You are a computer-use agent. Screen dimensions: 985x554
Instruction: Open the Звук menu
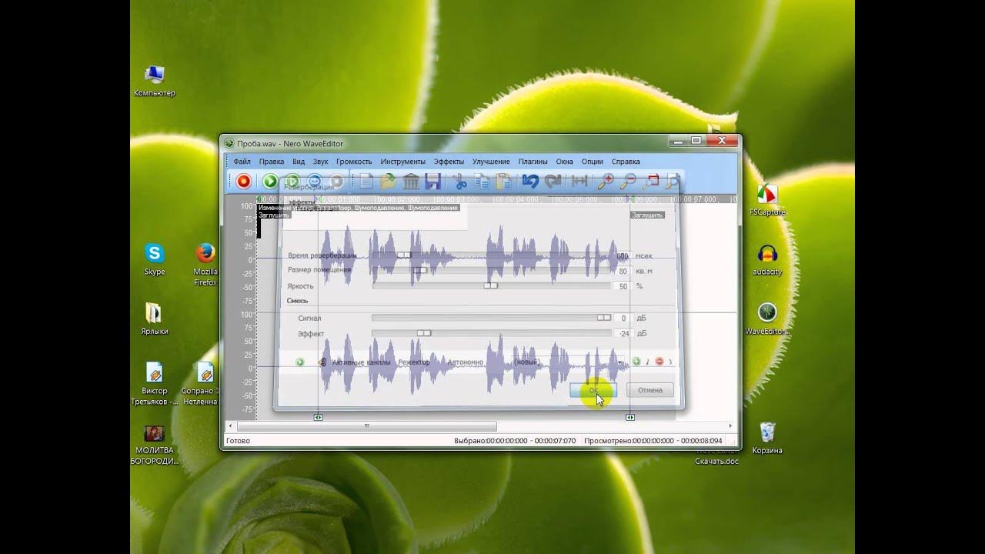pyautogui.click(x=320, y=162)
